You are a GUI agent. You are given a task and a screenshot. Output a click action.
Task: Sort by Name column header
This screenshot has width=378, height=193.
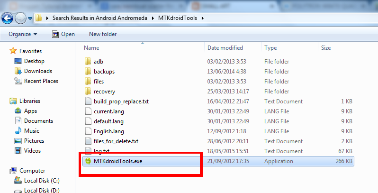tap(91, 48)
